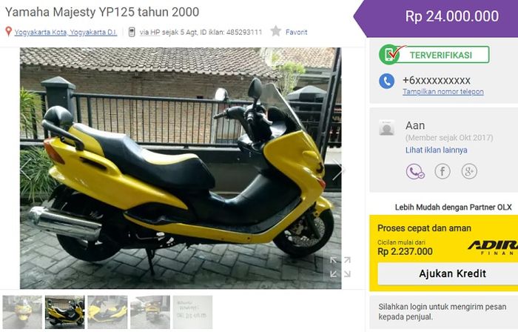Expand photo to fullscreen using arrows icon

(x=340, y=267)
